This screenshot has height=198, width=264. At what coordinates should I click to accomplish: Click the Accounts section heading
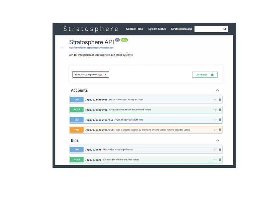(79, 90)
